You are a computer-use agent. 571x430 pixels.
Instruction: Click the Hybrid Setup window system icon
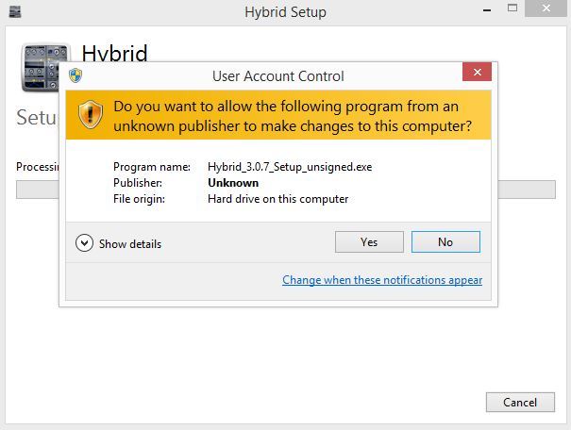(x=15, y=13)
